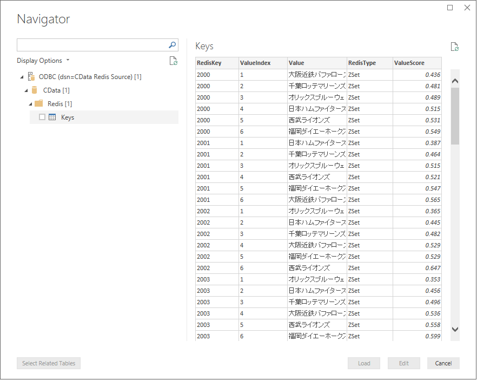Click the cell with score 0.436
Image resolution: width=477 pixels, height=380 pixels.
coord(417,75)
